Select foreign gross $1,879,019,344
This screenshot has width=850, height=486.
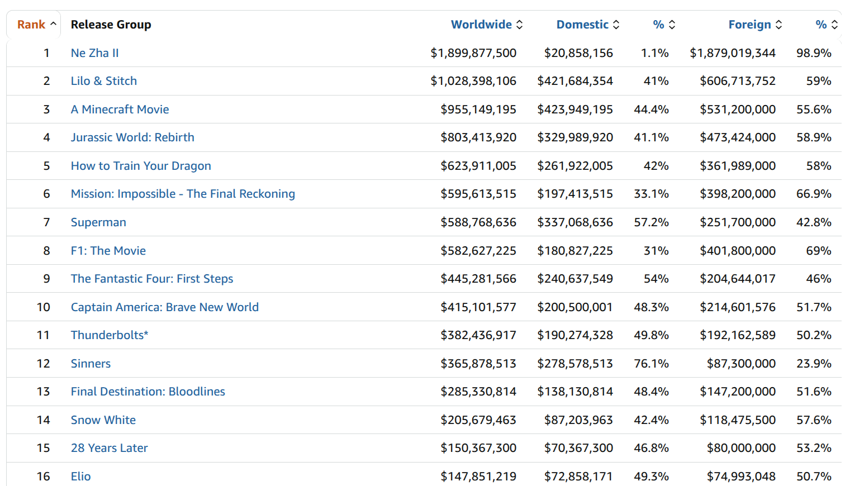tap(733, 53)
